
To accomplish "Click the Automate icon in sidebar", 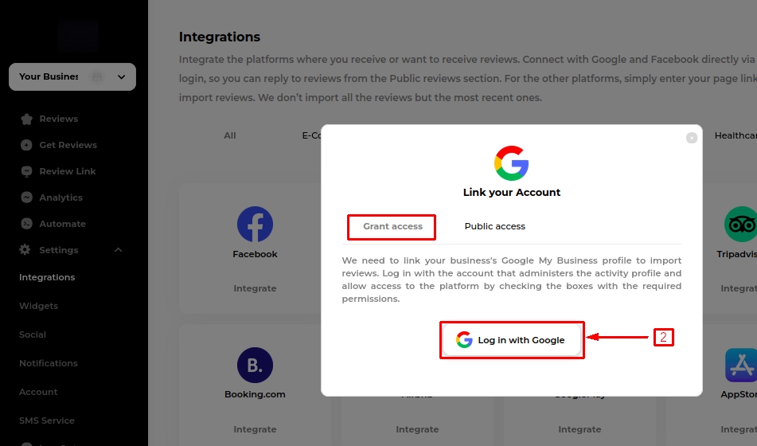I will tap(26, 224).
